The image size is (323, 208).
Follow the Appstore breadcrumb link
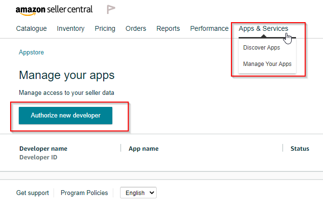31,52
